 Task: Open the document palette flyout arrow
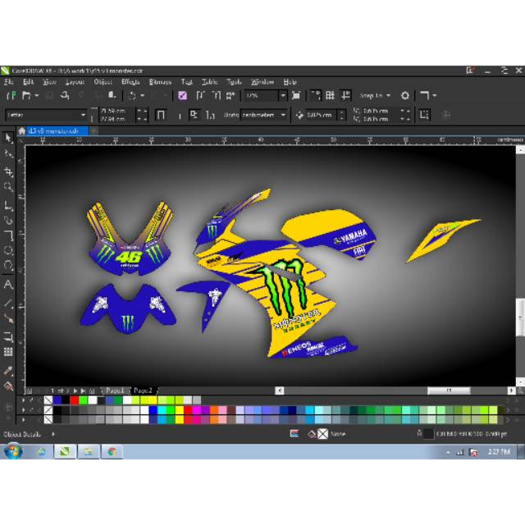pos(24,400)
